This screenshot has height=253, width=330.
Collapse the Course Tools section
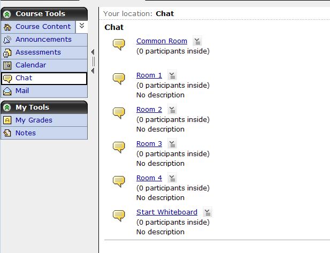[7, 14]
